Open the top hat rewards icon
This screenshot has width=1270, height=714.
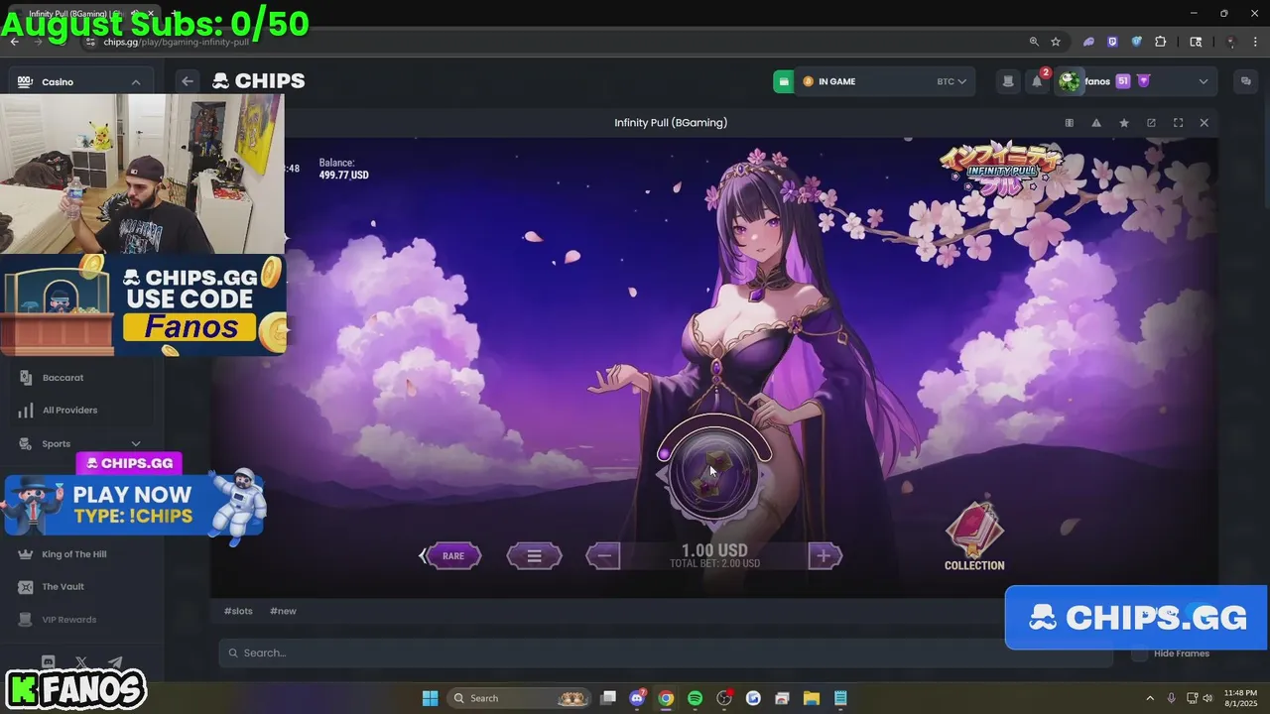point(1008,81)
